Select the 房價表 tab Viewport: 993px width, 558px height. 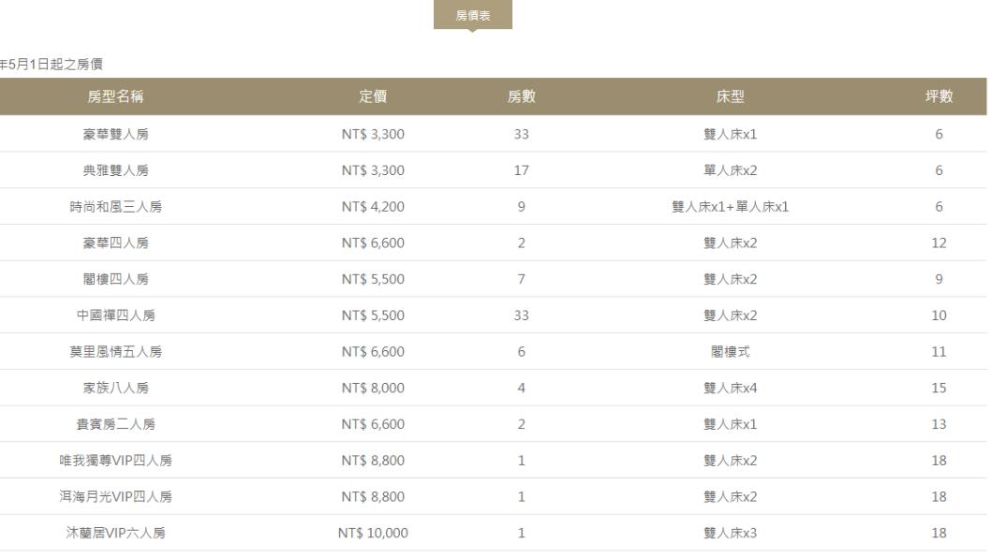click(x=472, y=15)
